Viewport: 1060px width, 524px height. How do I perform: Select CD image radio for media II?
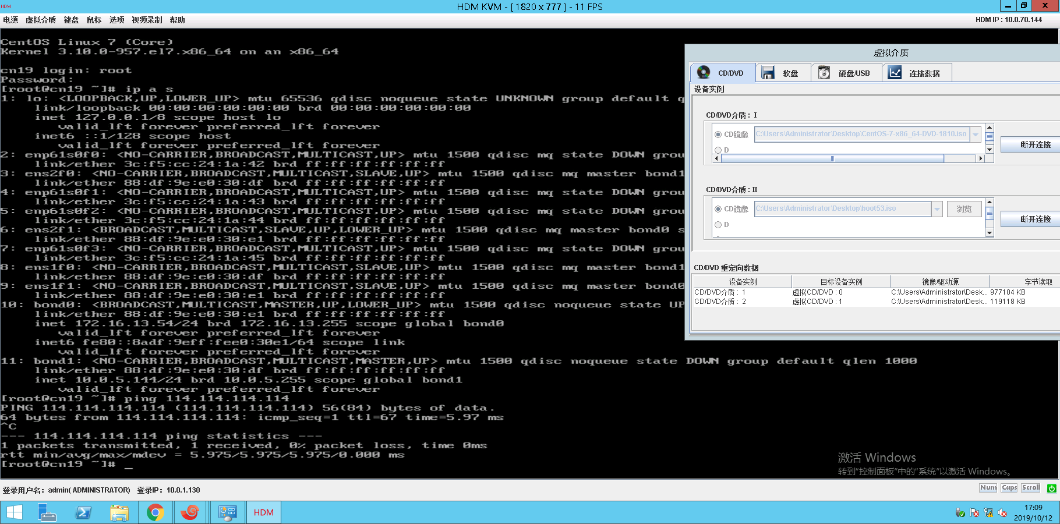tap(718, 209)
